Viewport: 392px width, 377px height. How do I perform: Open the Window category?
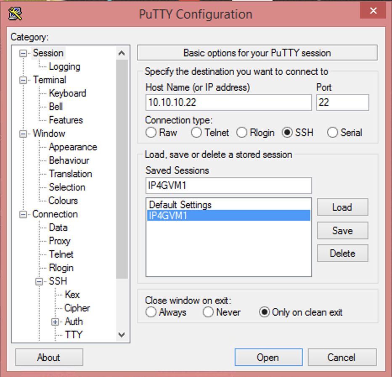coord(49,134)
